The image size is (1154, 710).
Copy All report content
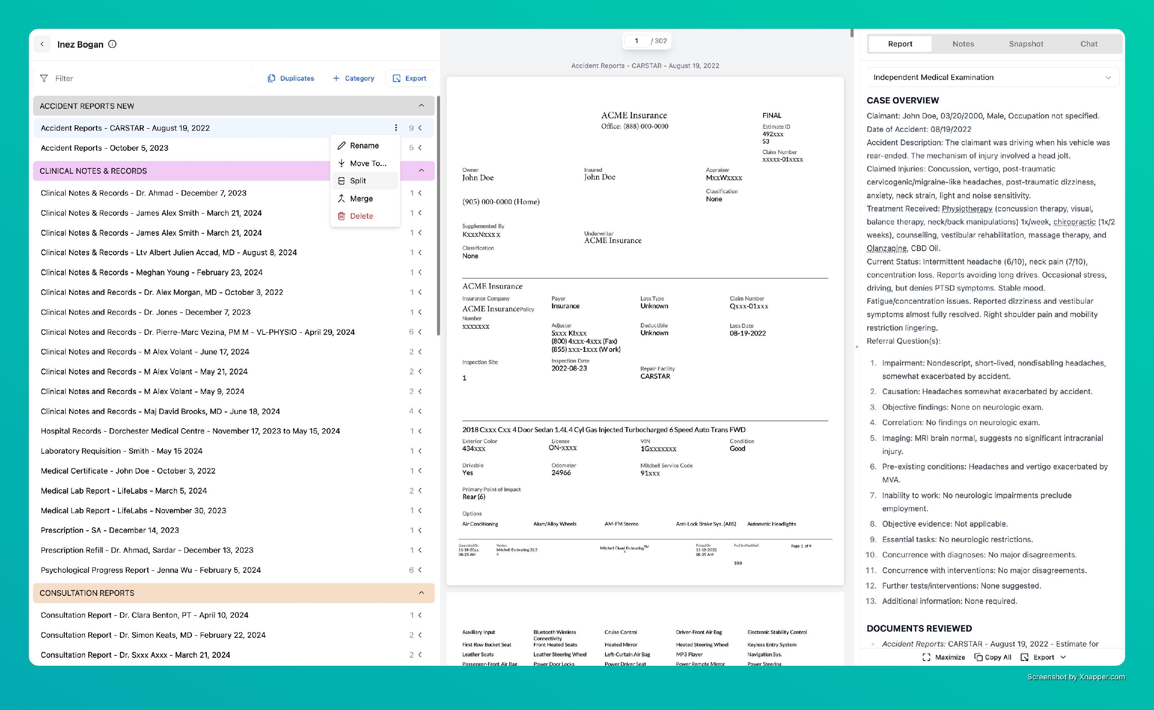[993, 657]
